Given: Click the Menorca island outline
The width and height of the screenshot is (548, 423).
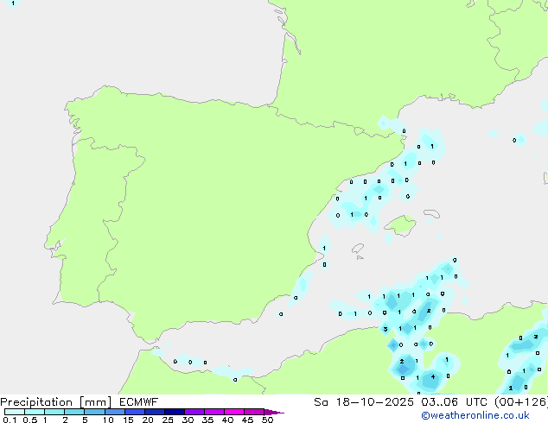Looking at the screenshot, I should click(431, 213).
